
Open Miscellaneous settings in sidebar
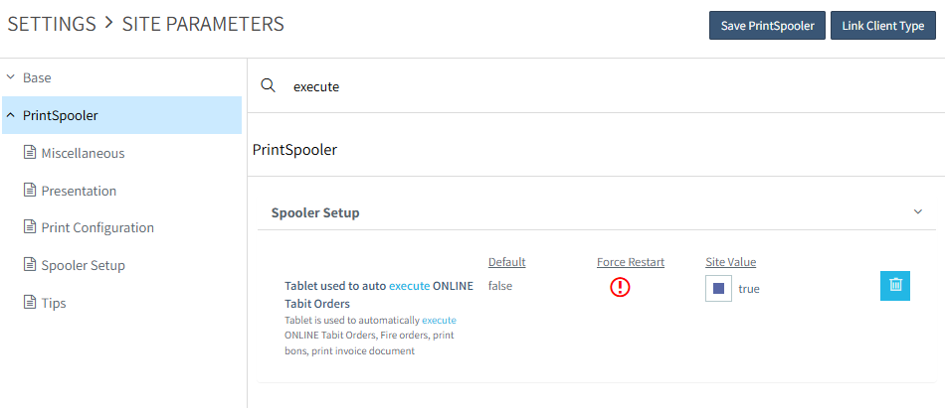click(83, 153)
